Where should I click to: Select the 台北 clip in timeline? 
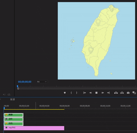[x=14, y=124]
